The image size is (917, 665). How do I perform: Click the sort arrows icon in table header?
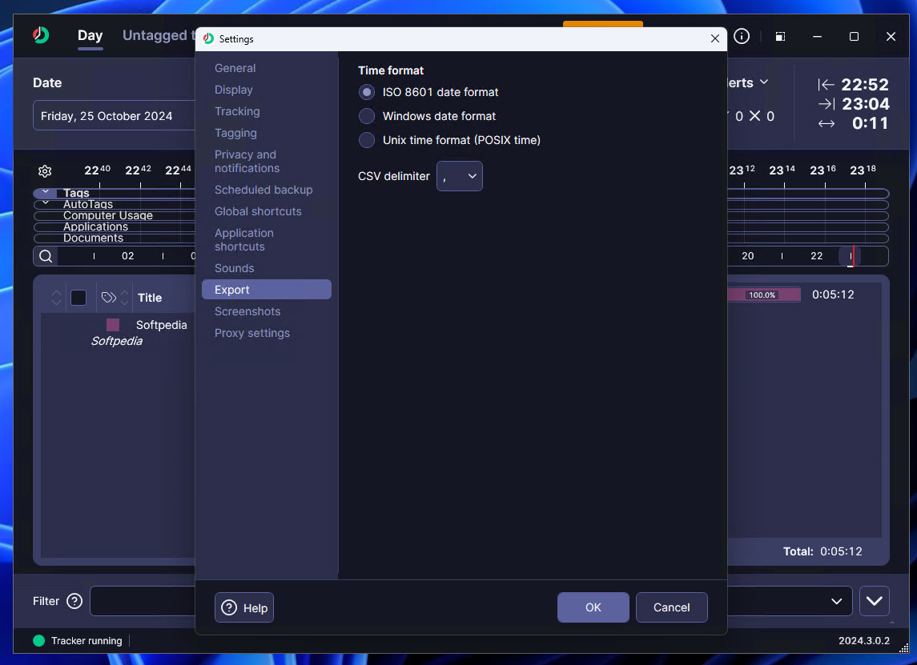56,298
